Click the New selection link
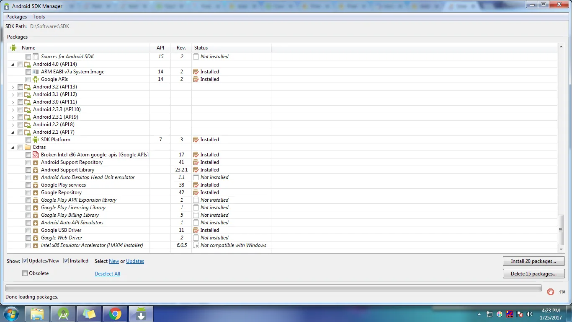 114,261
